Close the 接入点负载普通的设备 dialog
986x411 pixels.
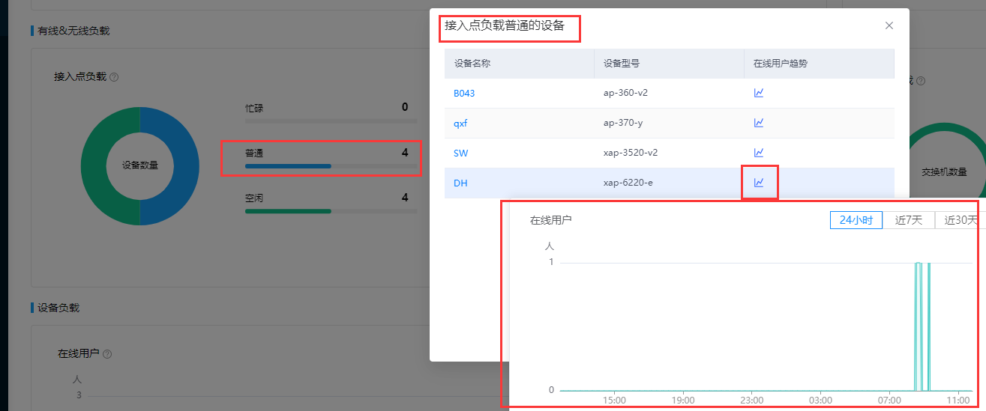889,25
